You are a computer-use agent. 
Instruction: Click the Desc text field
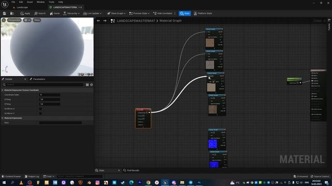61,122
